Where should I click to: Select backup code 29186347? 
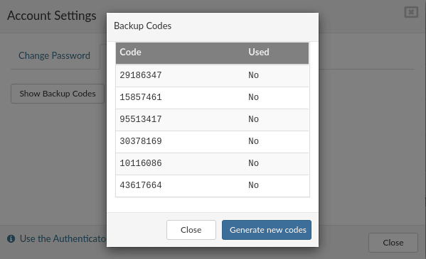141,75
